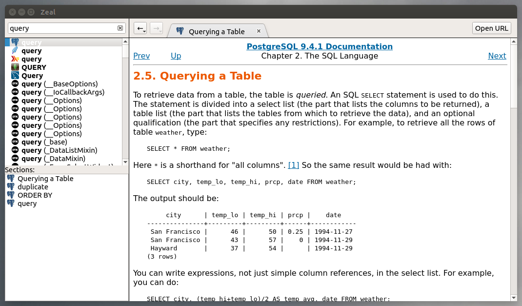Screen dimensions: 522x306
Task: Click the elephant icon beside ORDER BY section
Action: (11, 195)
